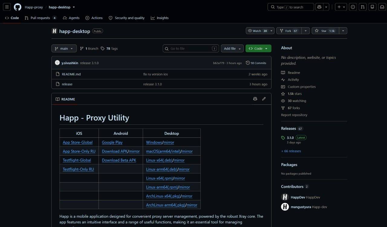Screen dimensions: 387x227
Task: Click the README.md file icon
Action: click(x=58, y=74)
